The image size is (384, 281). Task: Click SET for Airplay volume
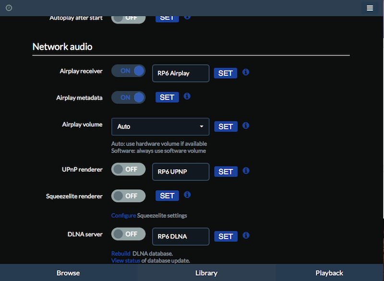click(226, 127)
